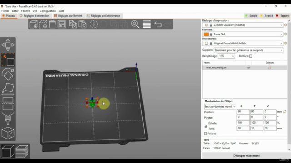Switch to 3D editor view cube
The height and width of the screenshot is (163, 291).
(8, 151)
